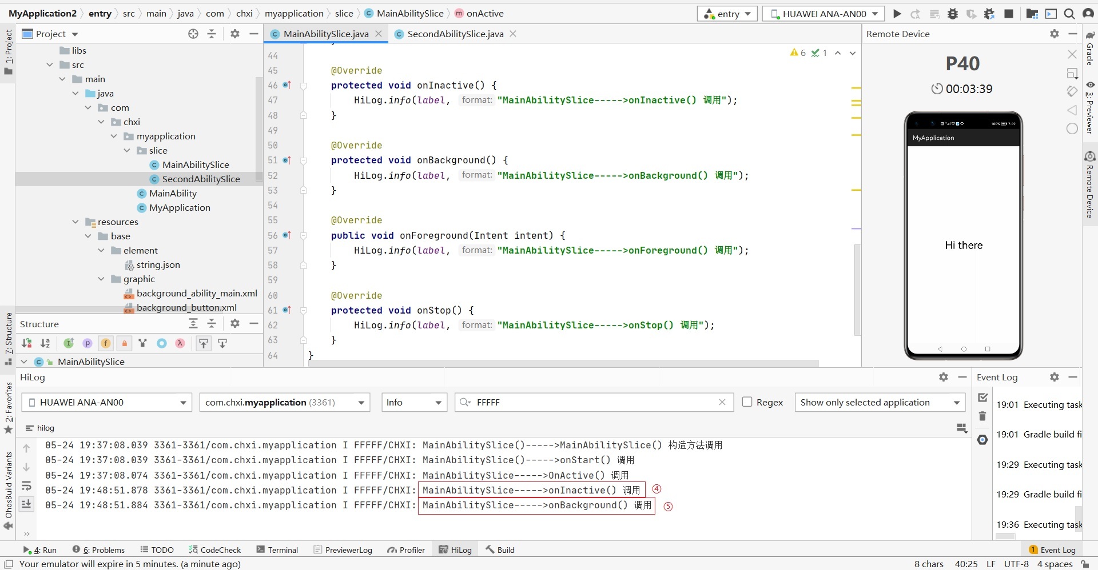Open Show only selected application dropdown
This screenshot has width=1098, height=570.
pyautogui.click(x=880, y=402)
